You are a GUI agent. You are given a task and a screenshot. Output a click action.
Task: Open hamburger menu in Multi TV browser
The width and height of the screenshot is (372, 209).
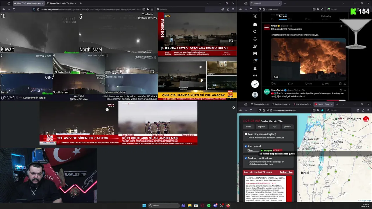233,9
